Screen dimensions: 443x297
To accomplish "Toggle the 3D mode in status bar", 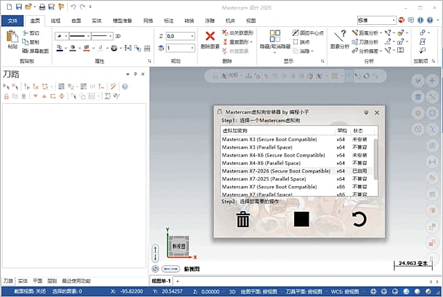I will point(233,291).
